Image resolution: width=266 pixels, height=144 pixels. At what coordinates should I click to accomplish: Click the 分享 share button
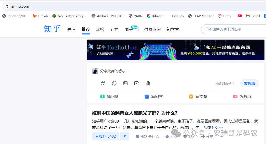click(207, 137)
